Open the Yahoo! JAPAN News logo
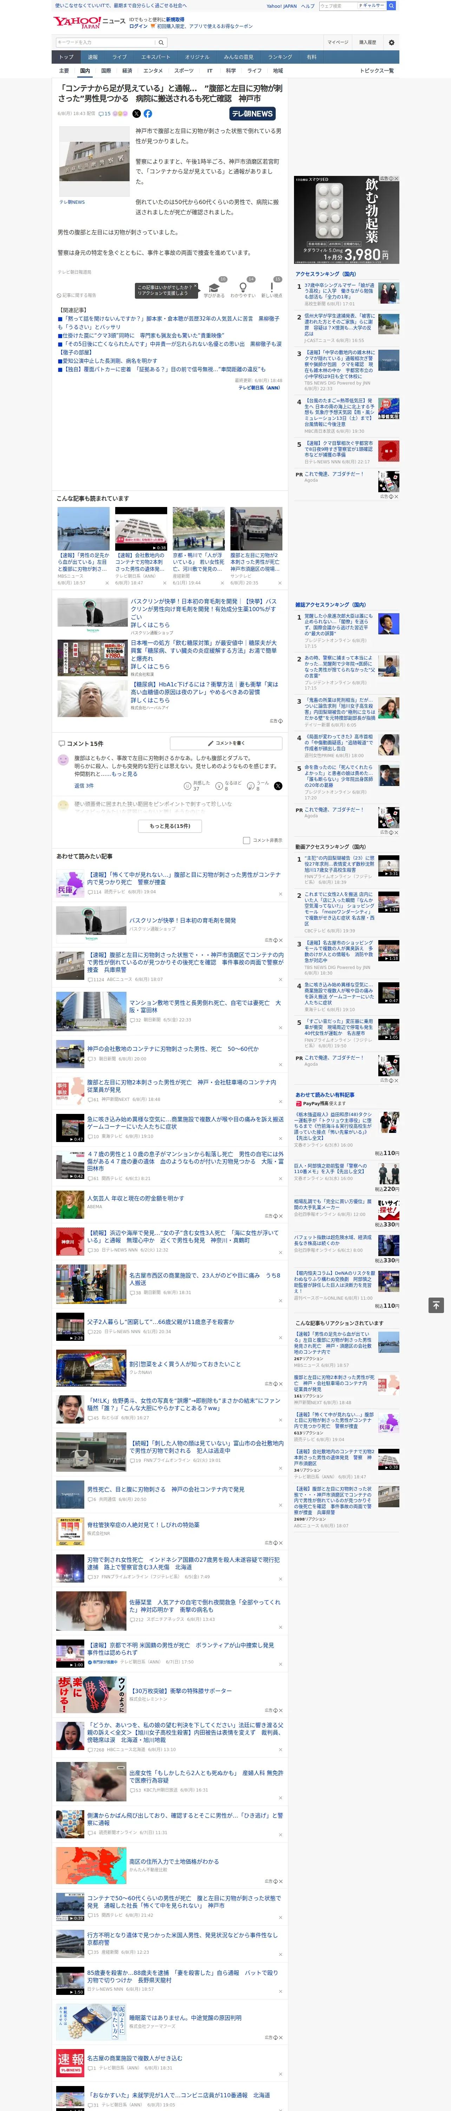The width and height of the screenshot is (451, 2111). (x=89, y=22)
